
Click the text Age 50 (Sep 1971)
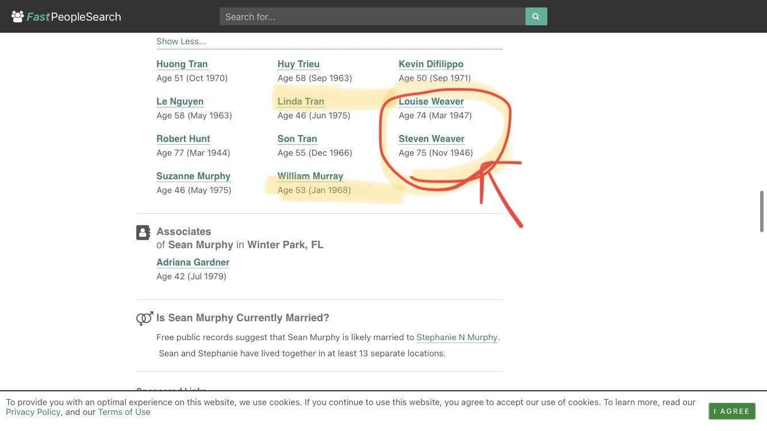click(435, 78)
